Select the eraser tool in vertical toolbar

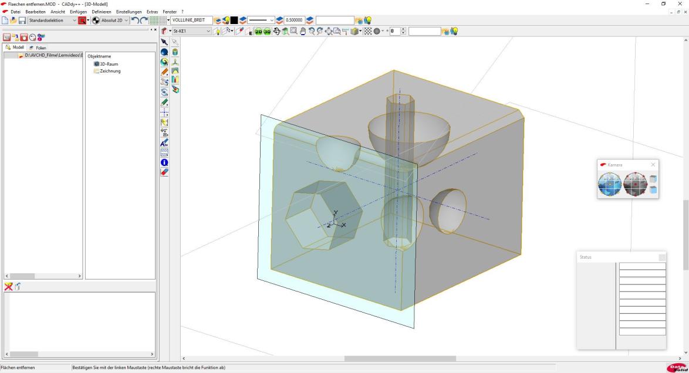(165, 172)
